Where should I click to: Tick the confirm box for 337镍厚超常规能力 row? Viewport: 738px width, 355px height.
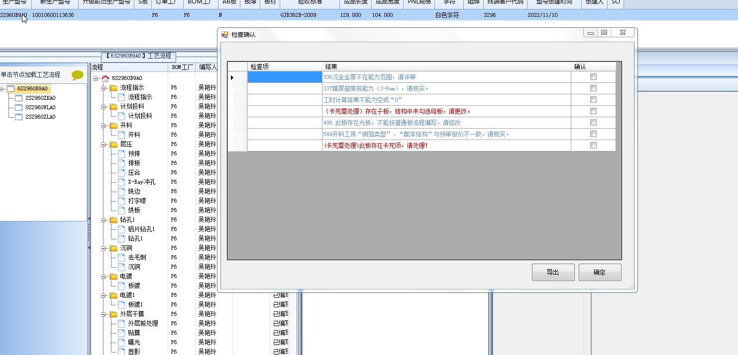click(x=593, y=88)
